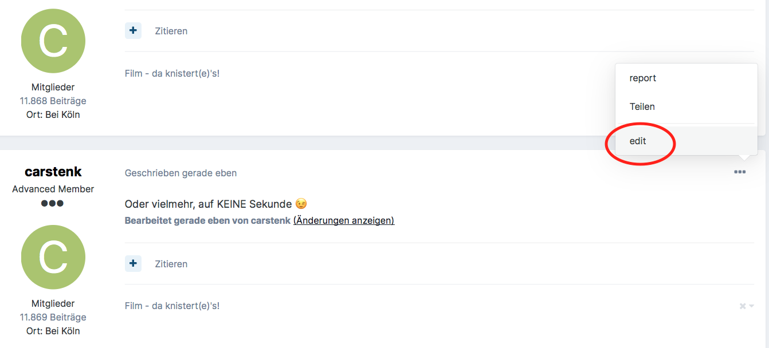Click the small x signature hide icon
The width and height of the screenshot is (769, 348).
click(743, 306)
